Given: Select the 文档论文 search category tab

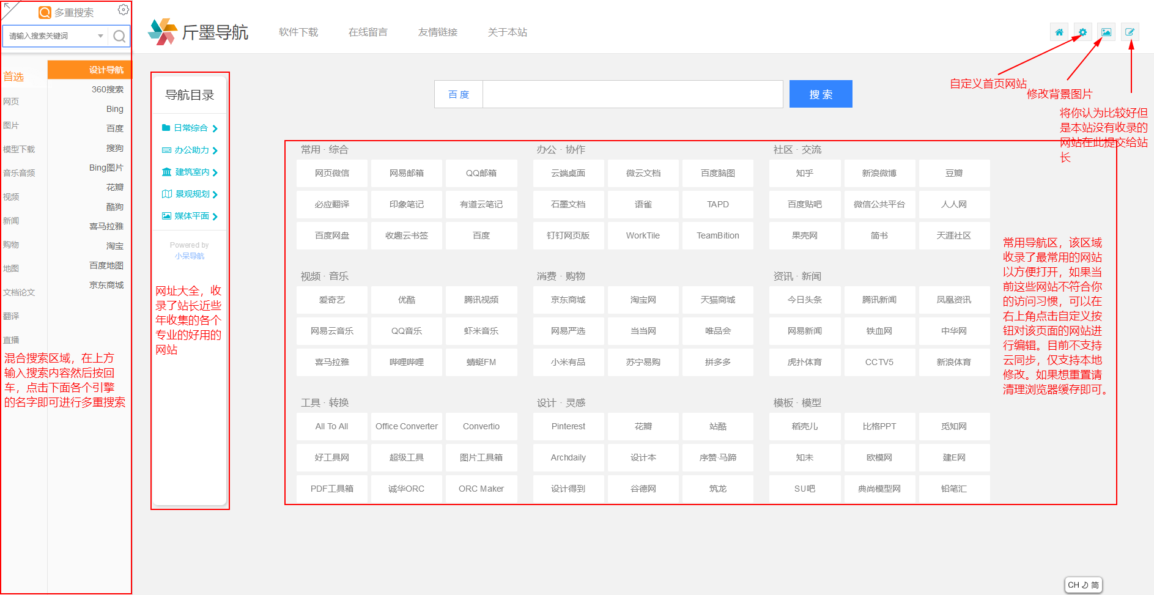Looking at the screenshot, I should [19, 292].
